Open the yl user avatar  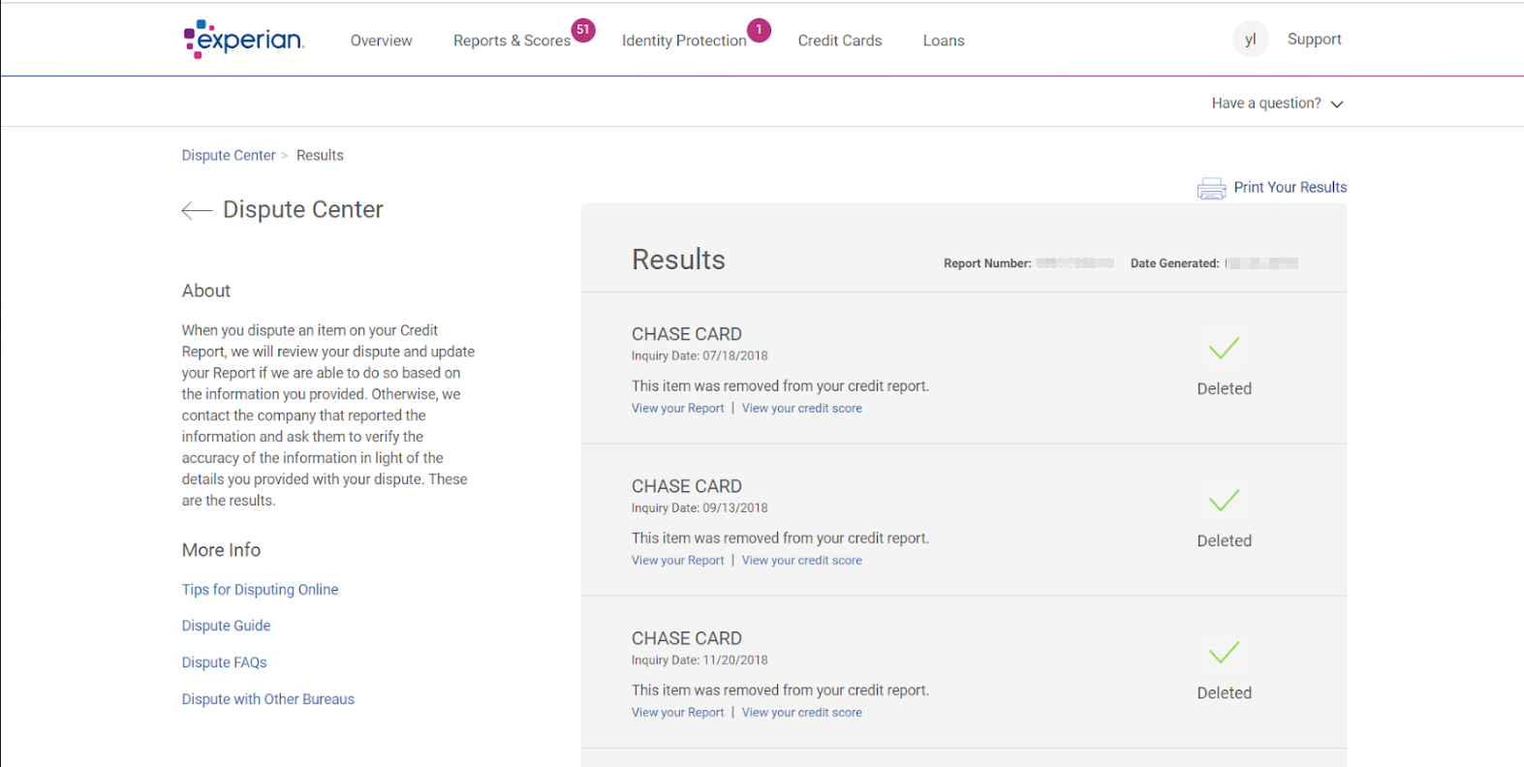(x=1251, y=40)
